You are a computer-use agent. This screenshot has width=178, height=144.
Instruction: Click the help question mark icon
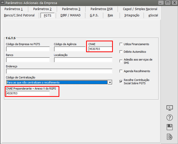[170, 117]
